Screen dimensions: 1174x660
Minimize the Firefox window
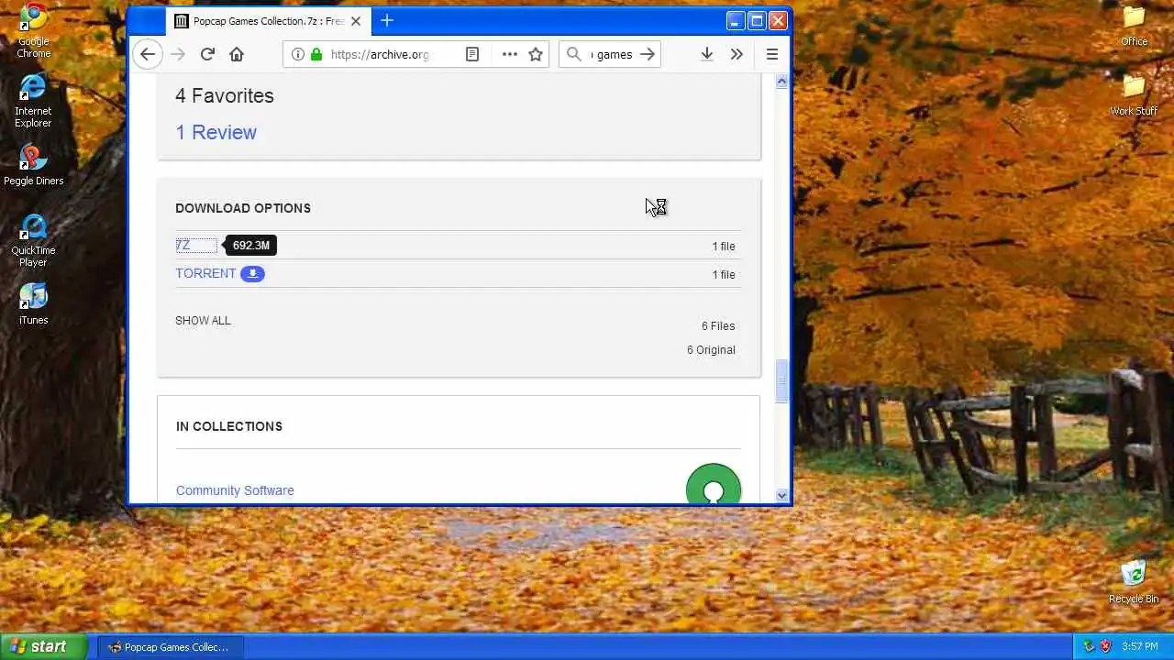736,20
